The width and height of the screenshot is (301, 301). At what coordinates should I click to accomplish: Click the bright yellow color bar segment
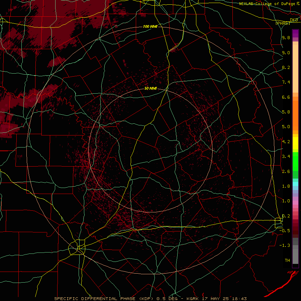point(295,143)
